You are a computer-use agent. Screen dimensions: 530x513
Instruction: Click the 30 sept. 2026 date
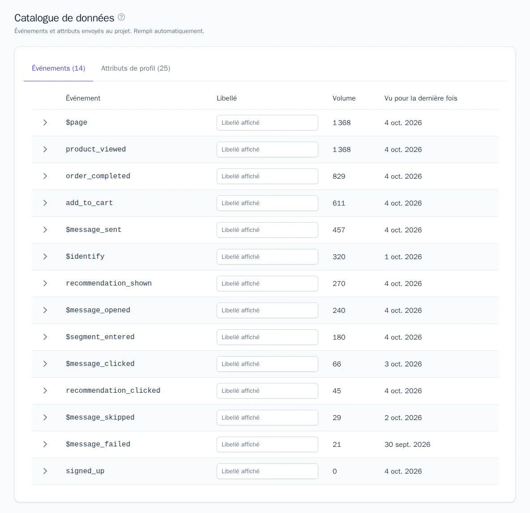coord(407,444)
